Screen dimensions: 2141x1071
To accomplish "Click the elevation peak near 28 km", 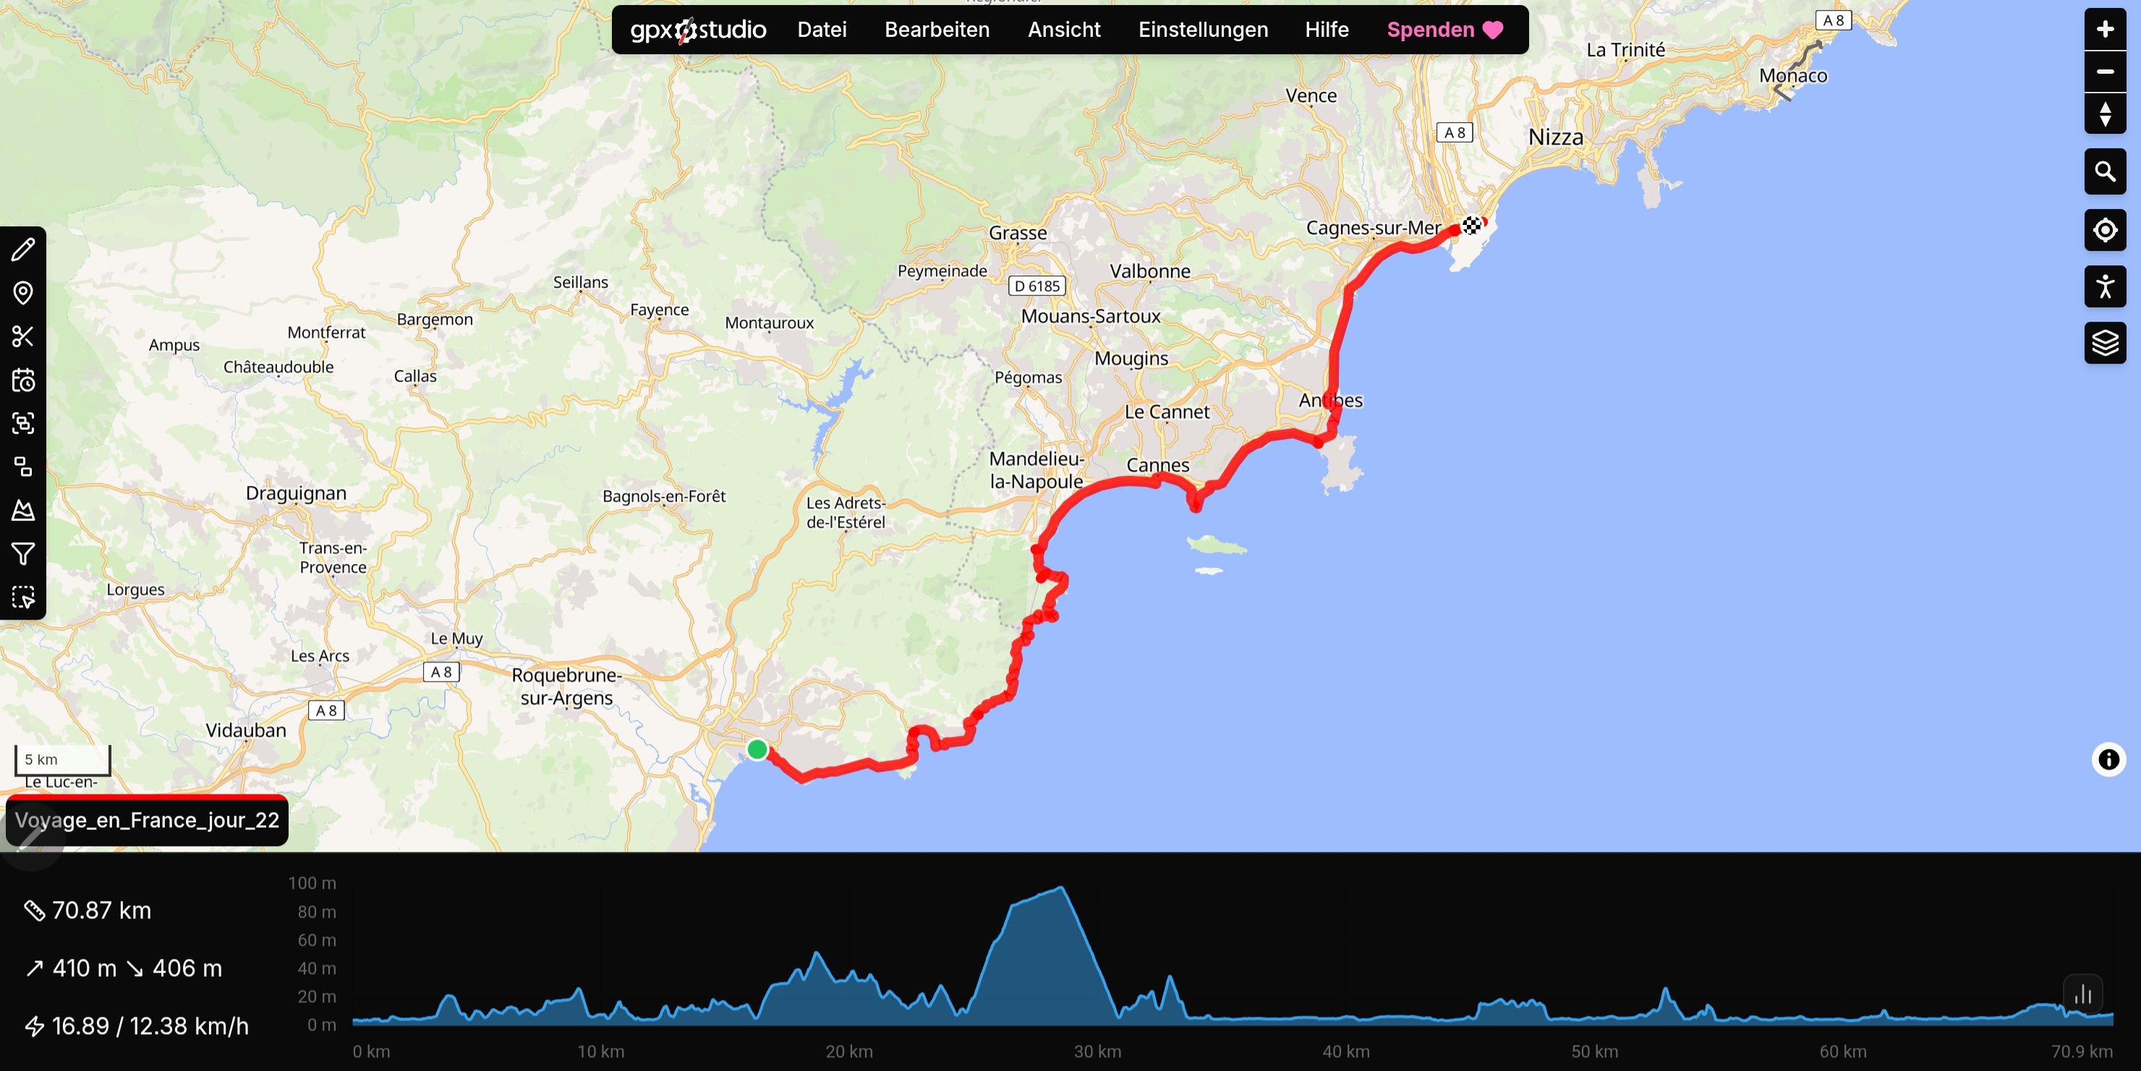I will click(x=1060, y=889).
